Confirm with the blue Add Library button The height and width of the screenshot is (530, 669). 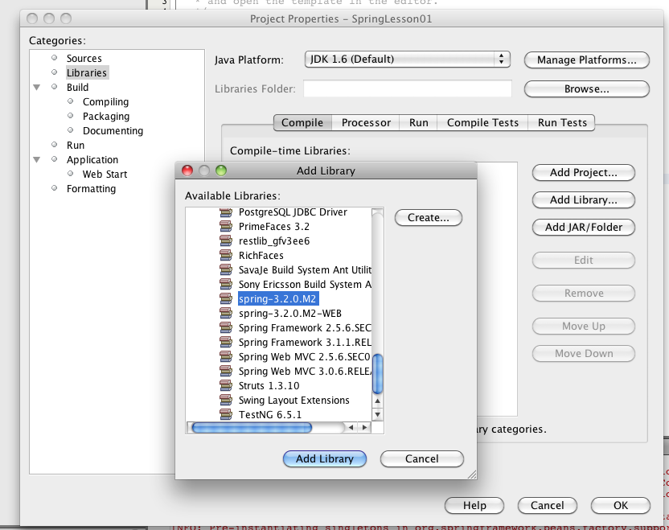coord(325,458)
